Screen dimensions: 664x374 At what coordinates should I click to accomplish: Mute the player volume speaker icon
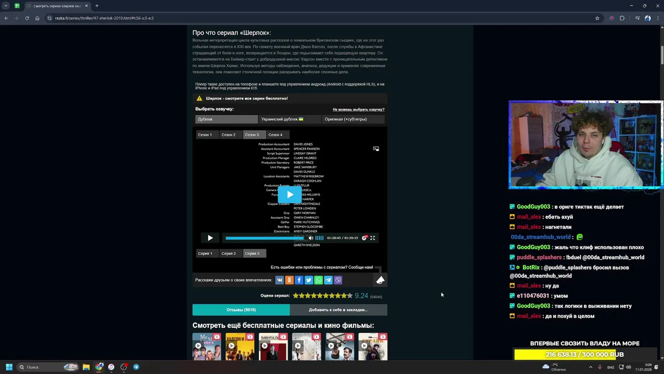coord(311,238)
